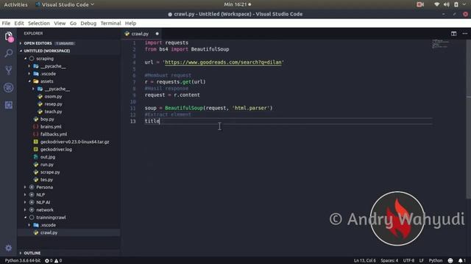Open osom.py file in explorer
The height and width of the screenshot is (264, 471).
tap(53, 96)
